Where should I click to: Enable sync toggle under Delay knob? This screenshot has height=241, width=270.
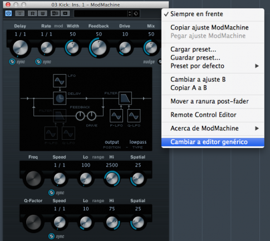pos(12,62)
